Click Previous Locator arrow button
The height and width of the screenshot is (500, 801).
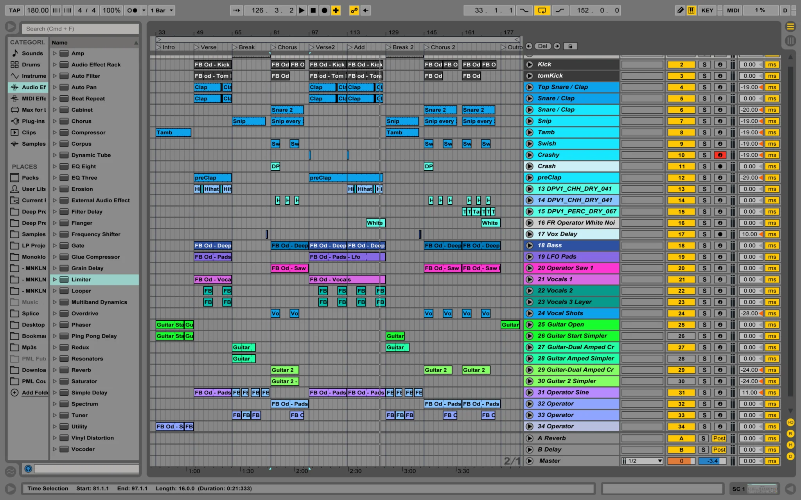529,46
